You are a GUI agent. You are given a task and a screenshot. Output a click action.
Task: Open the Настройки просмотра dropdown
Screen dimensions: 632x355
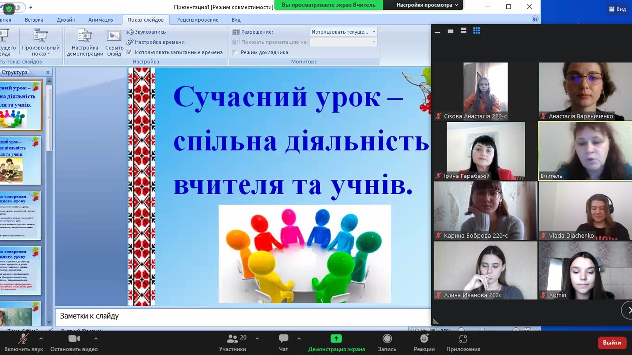click(427, 5)
